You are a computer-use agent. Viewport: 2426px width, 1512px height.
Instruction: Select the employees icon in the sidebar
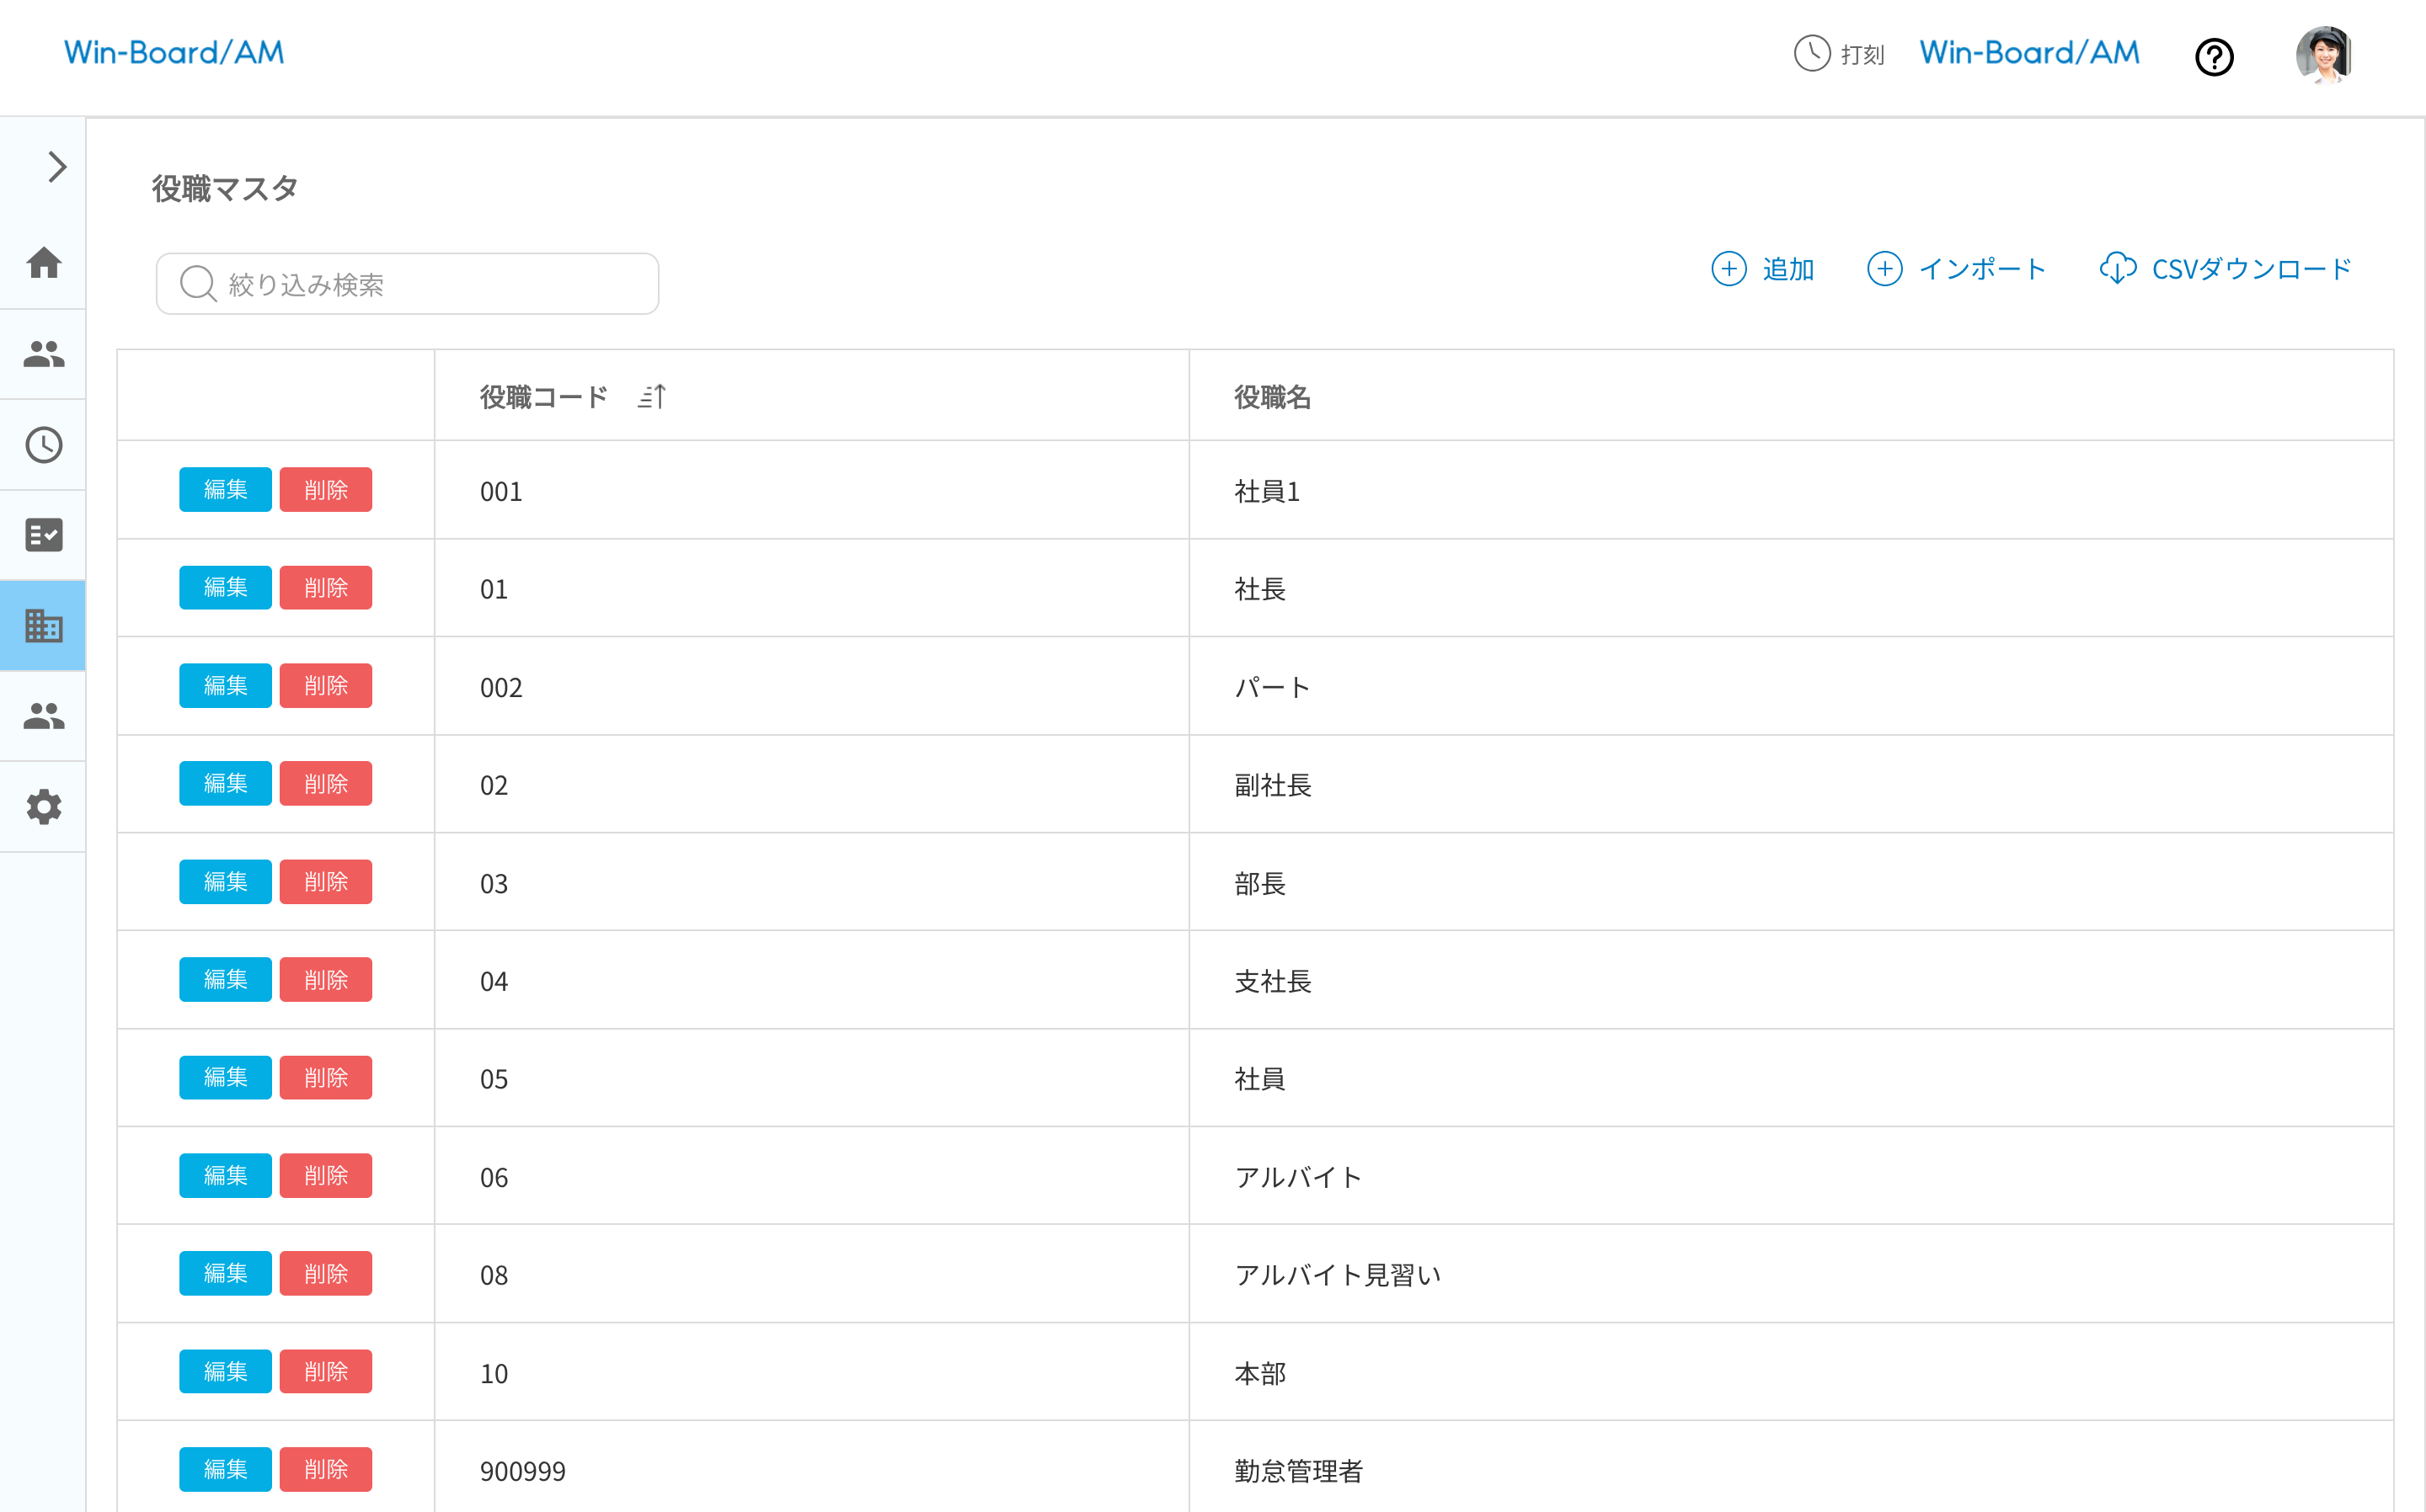point(43,354)
